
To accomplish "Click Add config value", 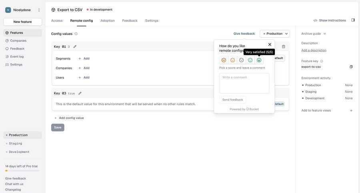I will pos(69,118).
